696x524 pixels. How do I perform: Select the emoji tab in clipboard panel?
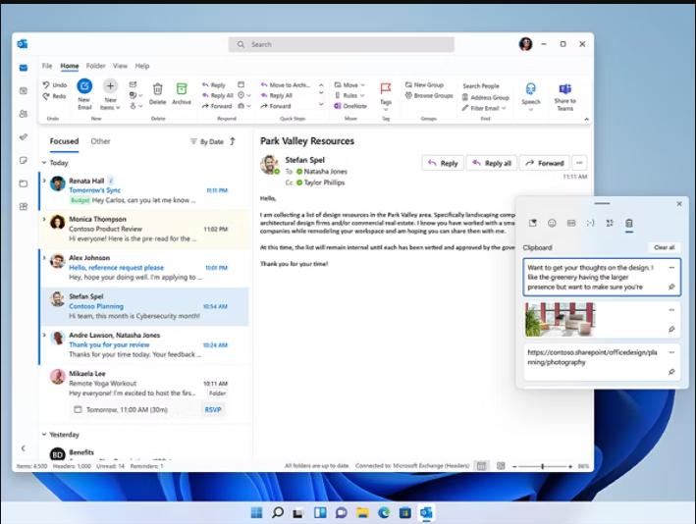point(552,223)
